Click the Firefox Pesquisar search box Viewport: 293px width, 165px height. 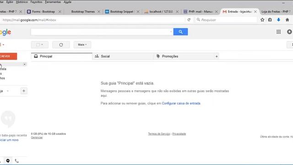click(x=226, y=20)
